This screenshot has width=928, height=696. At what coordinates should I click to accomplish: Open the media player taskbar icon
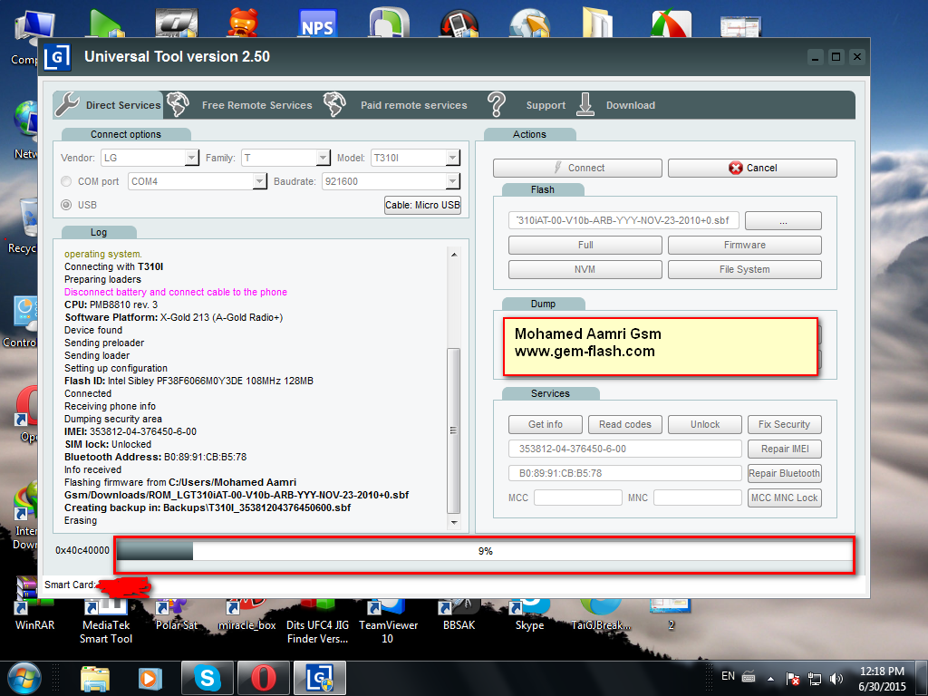tap(150, 679)
